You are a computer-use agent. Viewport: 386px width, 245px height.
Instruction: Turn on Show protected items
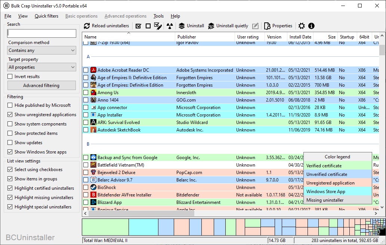click(10, 133)
